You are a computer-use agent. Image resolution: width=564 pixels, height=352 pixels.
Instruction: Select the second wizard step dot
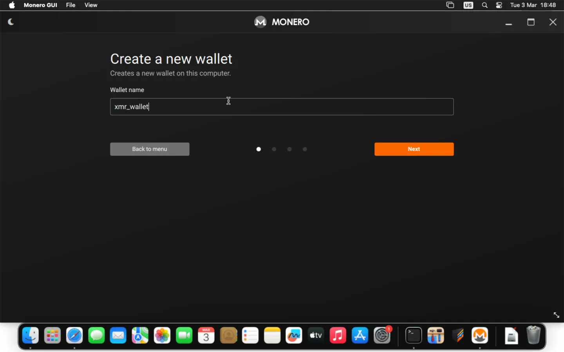click(x=274, y=149)
